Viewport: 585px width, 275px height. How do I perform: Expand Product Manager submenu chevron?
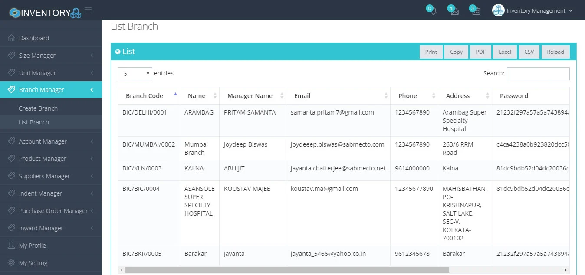[x=92, y=159]
